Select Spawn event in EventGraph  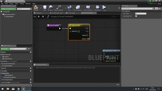7,57
